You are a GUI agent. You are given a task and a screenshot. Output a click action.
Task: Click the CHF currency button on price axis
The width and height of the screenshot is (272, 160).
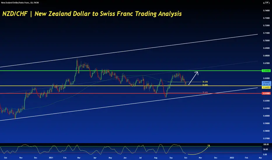point(267,3)
